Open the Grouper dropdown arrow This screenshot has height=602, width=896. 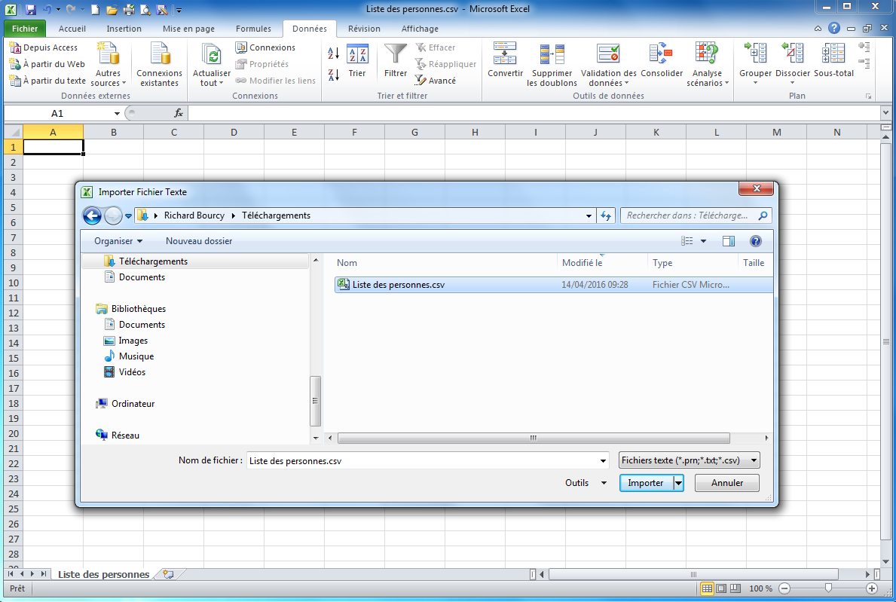click(755, 84)
